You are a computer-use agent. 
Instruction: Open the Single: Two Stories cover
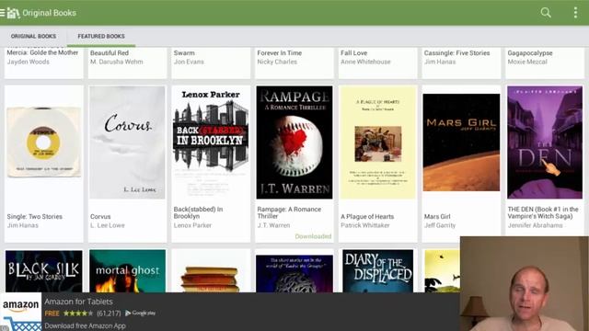click(43, 142)
